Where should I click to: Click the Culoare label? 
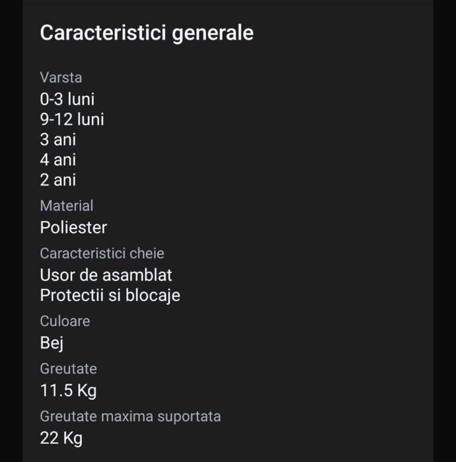pyautogui.click(x=65, y=321)
